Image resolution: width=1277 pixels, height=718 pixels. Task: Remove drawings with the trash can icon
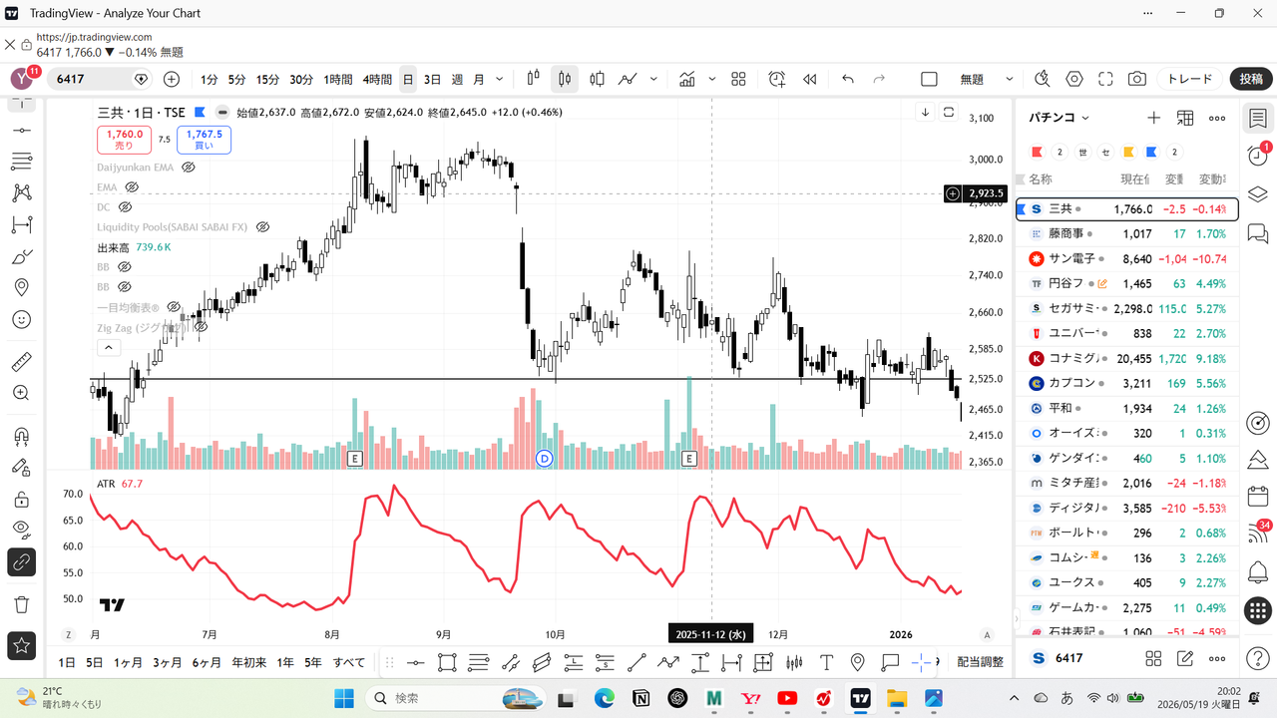coord(21,604)
